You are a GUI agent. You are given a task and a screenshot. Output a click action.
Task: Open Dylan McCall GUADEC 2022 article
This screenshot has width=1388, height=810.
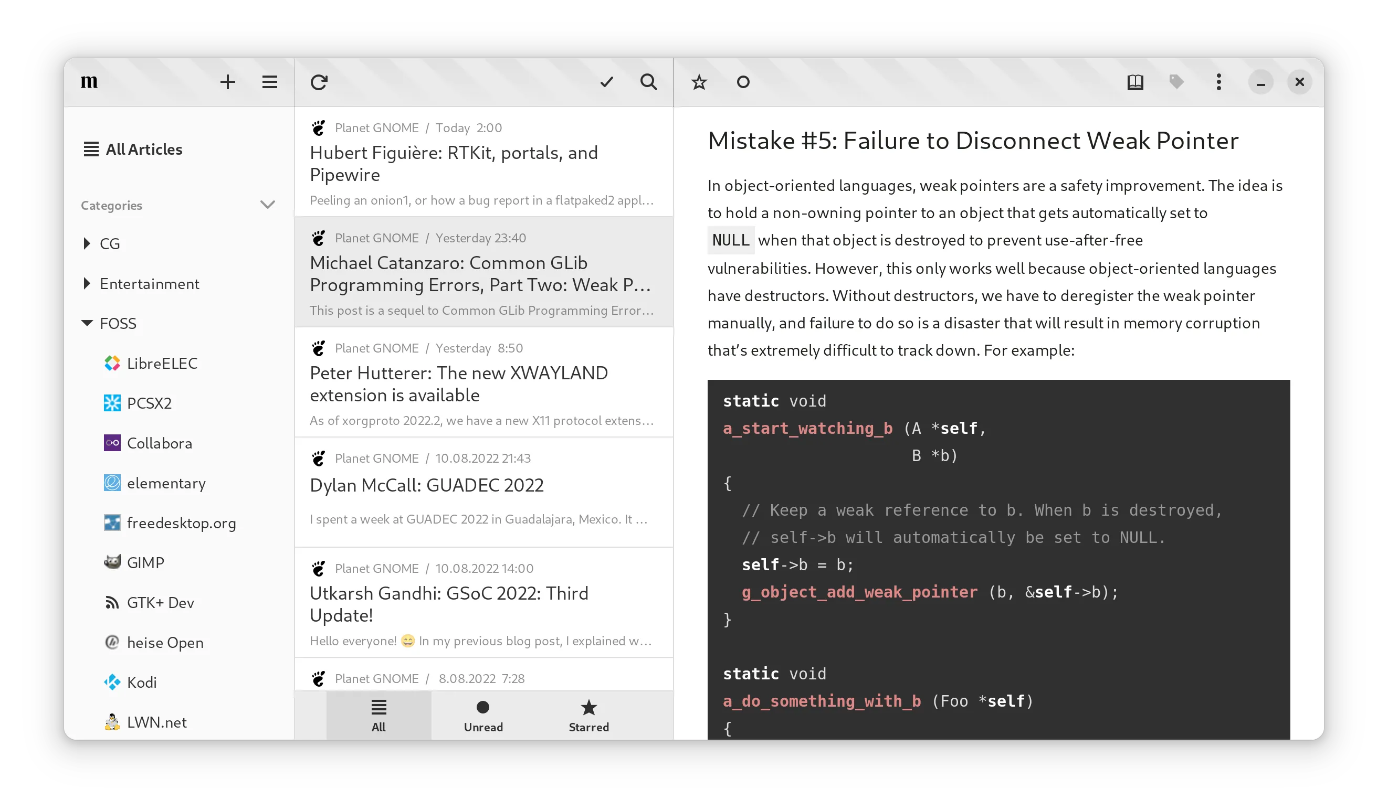click(x=483, y=493)
